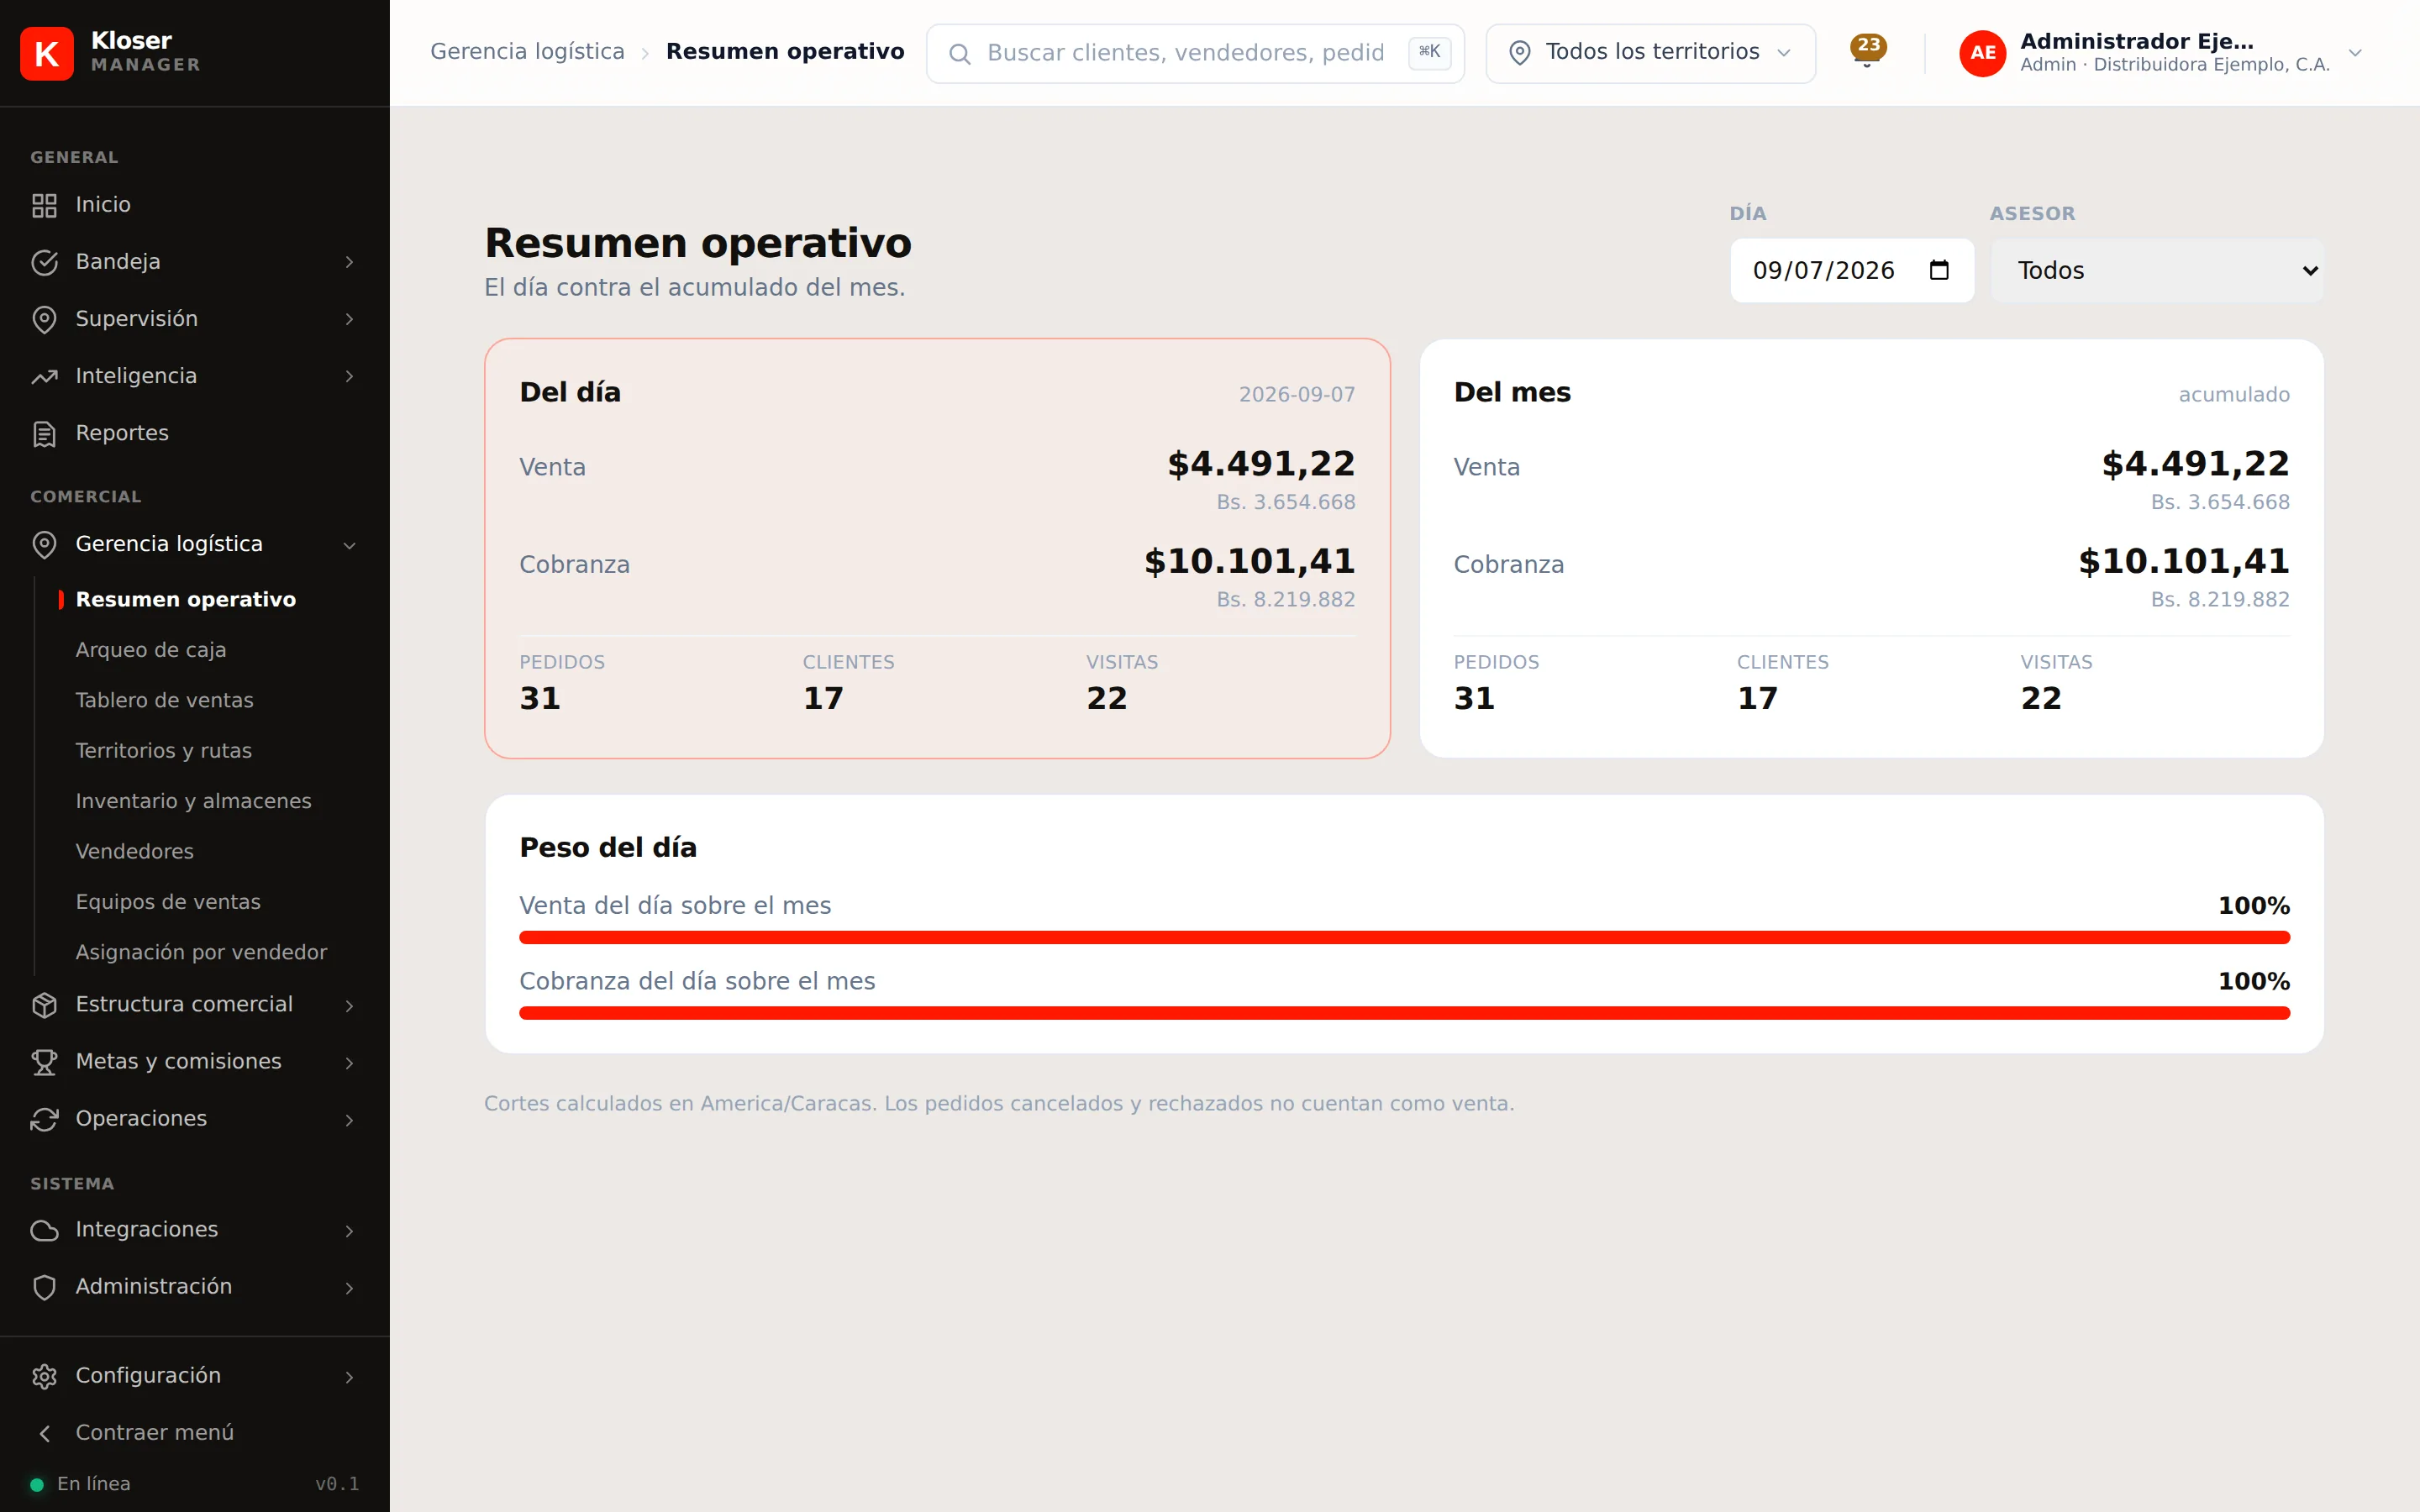Click the En línea status indicator
This screenshot has height=1512, width=2420.
tap(80, 1483)
